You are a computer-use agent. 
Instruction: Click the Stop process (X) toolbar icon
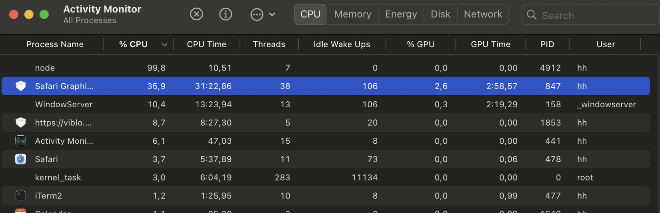click(196, 14)
